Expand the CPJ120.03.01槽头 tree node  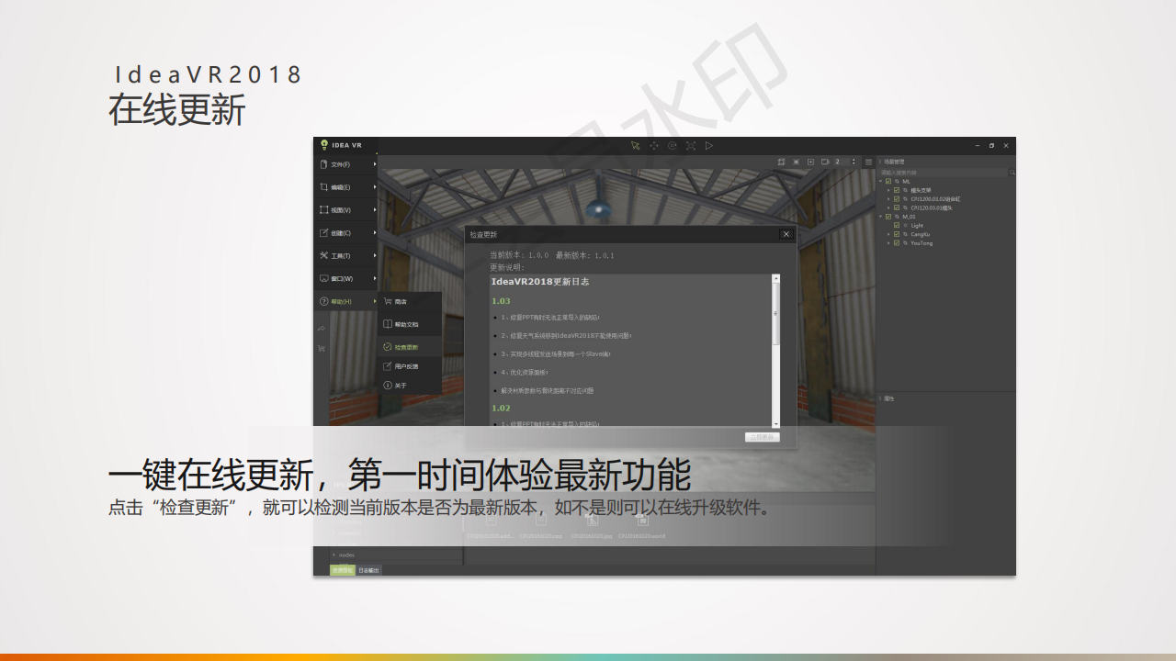tap(888, 207)
